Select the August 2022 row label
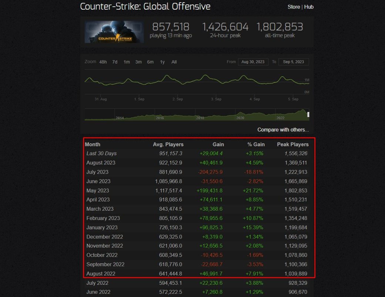Viewport: 385px width, 297px height. pyautogui.click(x=101, y=274)
